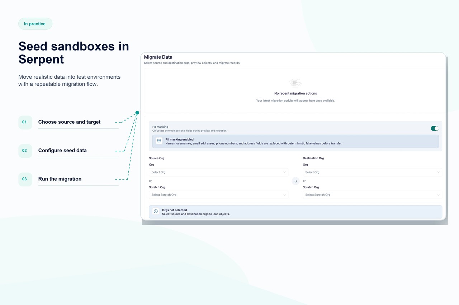Image resolution: width=459 pixels, height=305 pixels.
Task: Open the Source Scratch Org dropdown
Action: tap(218, 195)
